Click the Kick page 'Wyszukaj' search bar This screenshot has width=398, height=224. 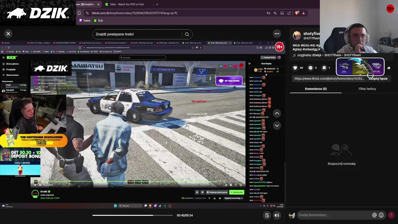[143, 58]
